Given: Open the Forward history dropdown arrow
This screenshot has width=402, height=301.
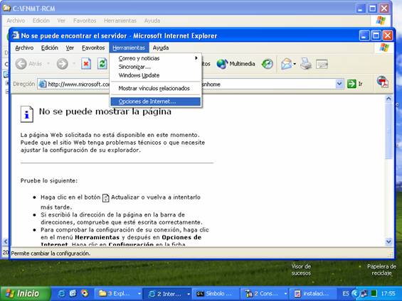Looking at the screenshot, I should [x=74, y=64].
